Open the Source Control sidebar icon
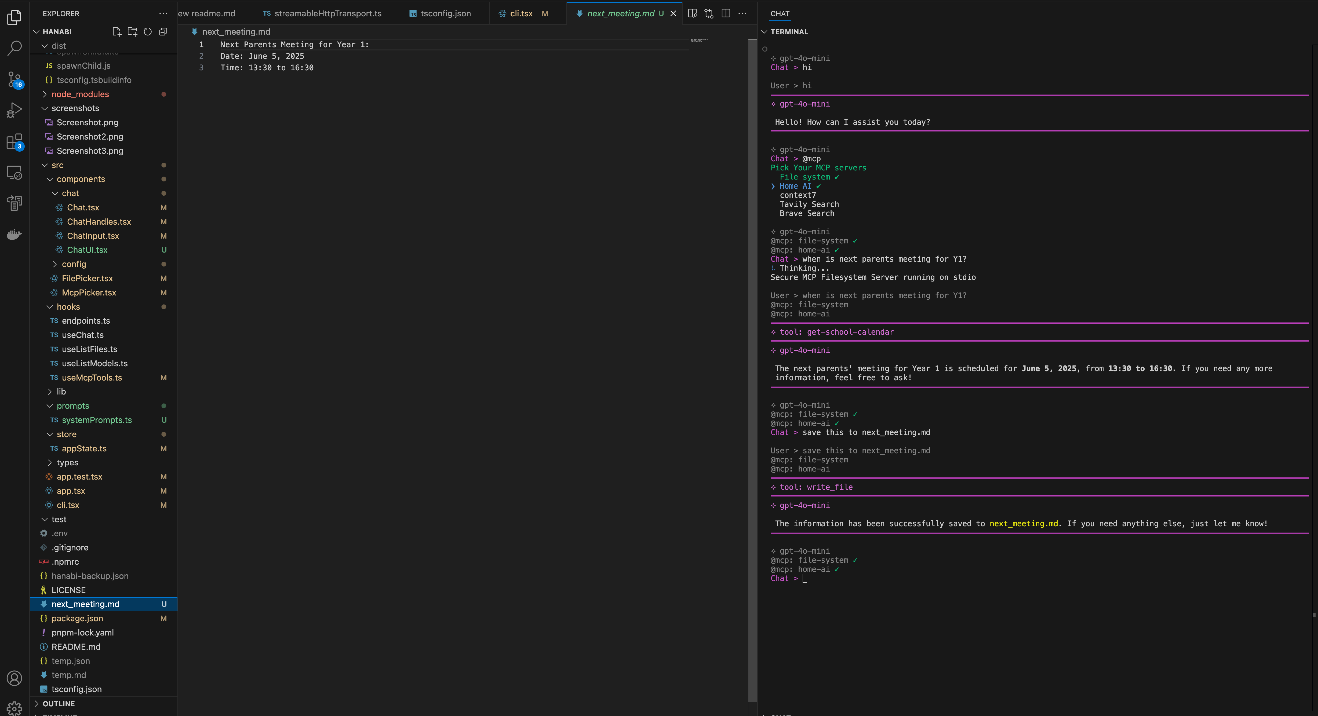 point(14,79)
